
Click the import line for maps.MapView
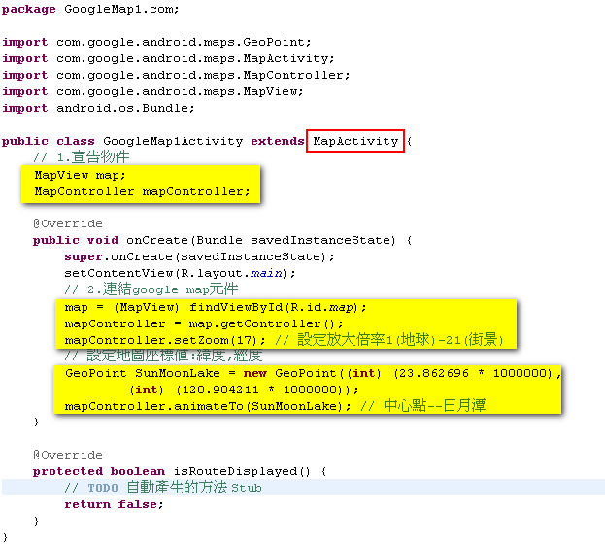[x=152, y=91]
